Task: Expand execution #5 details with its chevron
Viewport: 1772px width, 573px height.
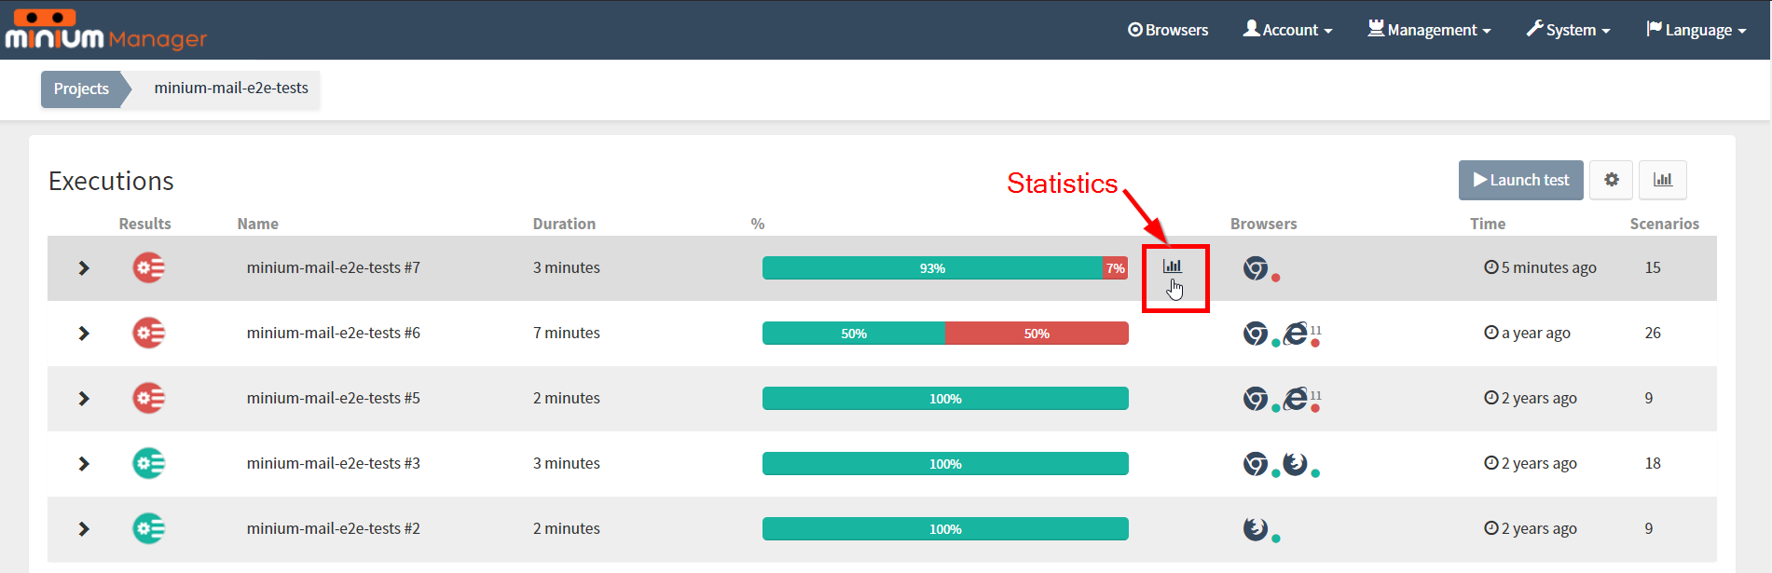Action: pyautogui.click(x=84, y=399)
